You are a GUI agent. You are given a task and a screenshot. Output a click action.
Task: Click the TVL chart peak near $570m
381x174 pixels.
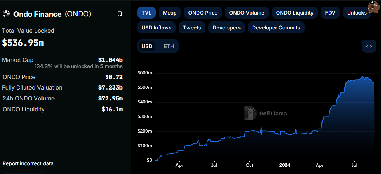point(362,77)
